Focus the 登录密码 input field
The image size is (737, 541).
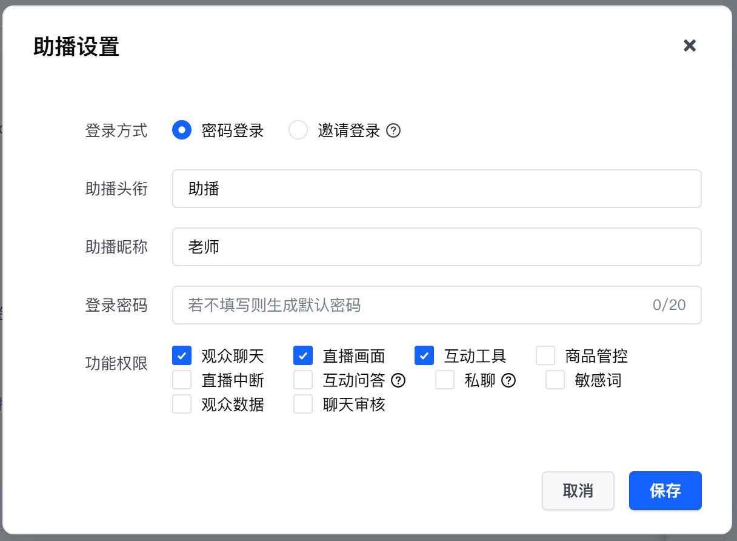(x=437, y=305)
